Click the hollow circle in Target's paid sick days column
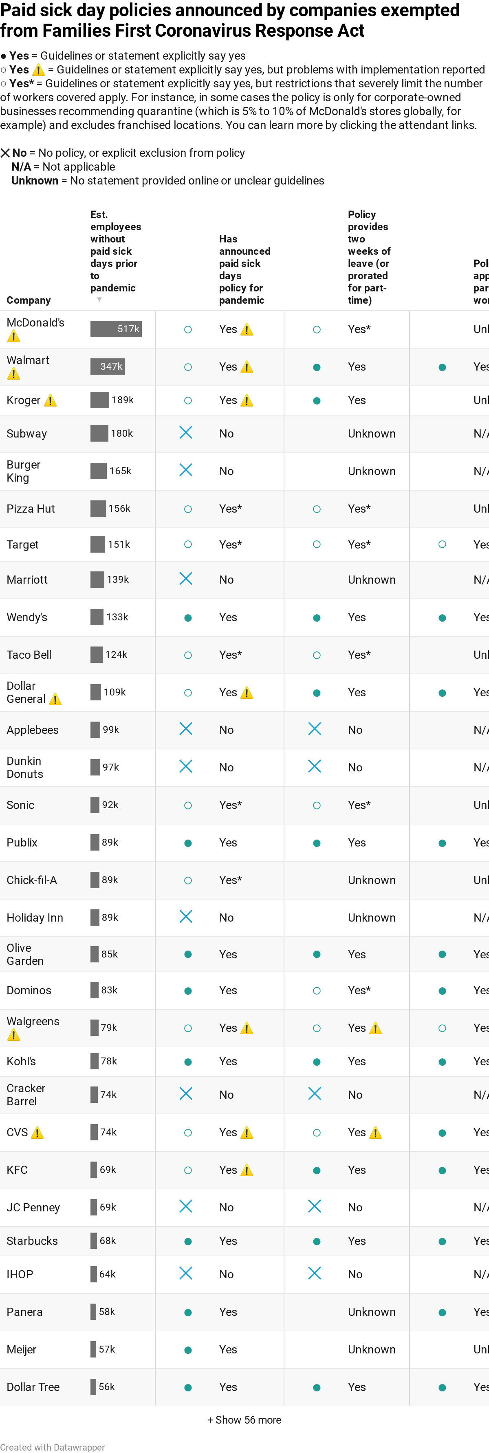This screenshot has height=1453, width=489. click(x=188, y=544)
